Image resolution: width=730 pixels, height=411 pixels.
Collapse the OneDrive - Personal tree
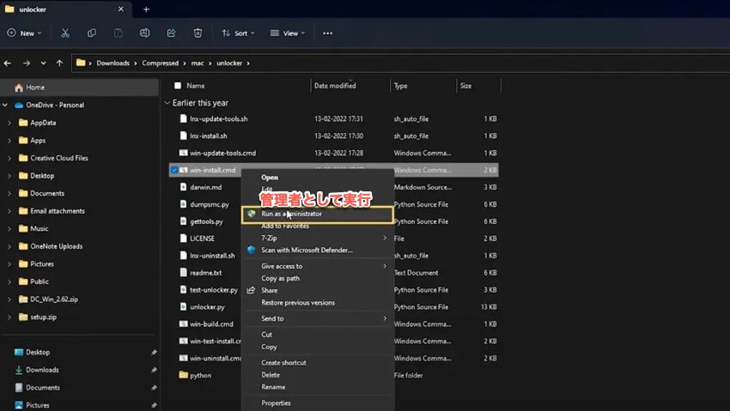(x=5, y=105)
